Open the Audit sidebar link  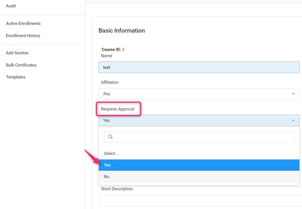[11, 6]
